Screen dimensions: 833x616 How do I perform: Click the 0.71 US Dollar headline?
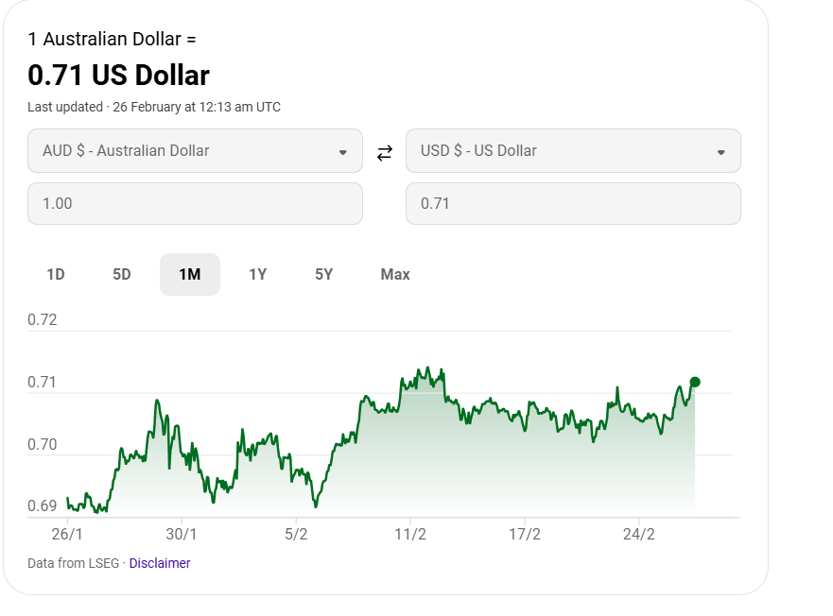pos(118,76)
